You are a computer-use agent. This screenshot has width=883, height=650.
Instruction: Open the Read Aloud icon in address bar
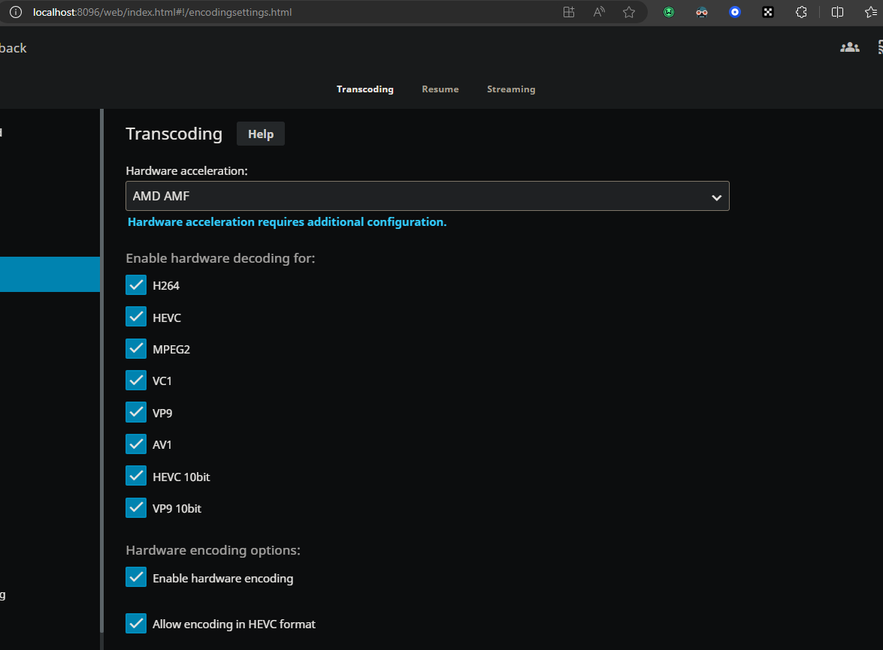tap(599, 12)
